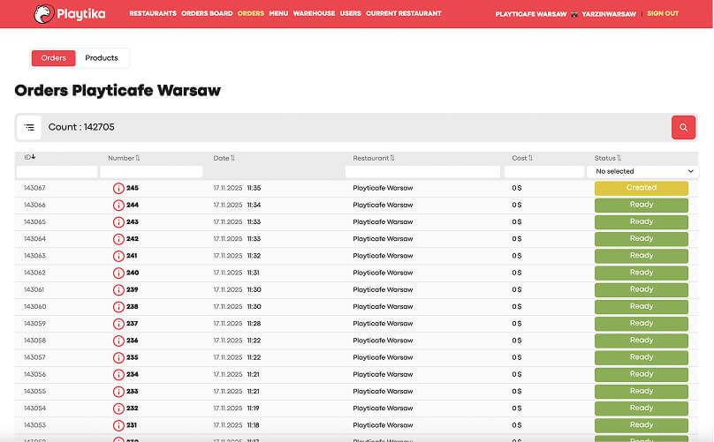This screenshot has width=714, height=442.
Task: Focus the ID filter input field
Action: pyautogui.click(x=57, y=171)
